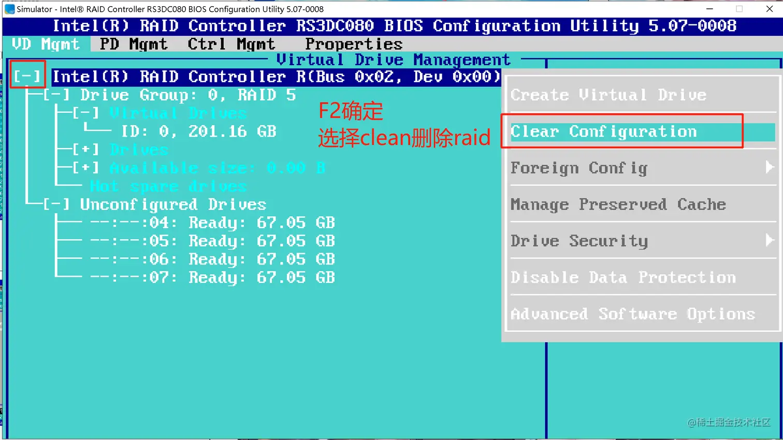Switch to the PD Mgmt tab
This screenshot has width=783, height=440.
[134, 44]
